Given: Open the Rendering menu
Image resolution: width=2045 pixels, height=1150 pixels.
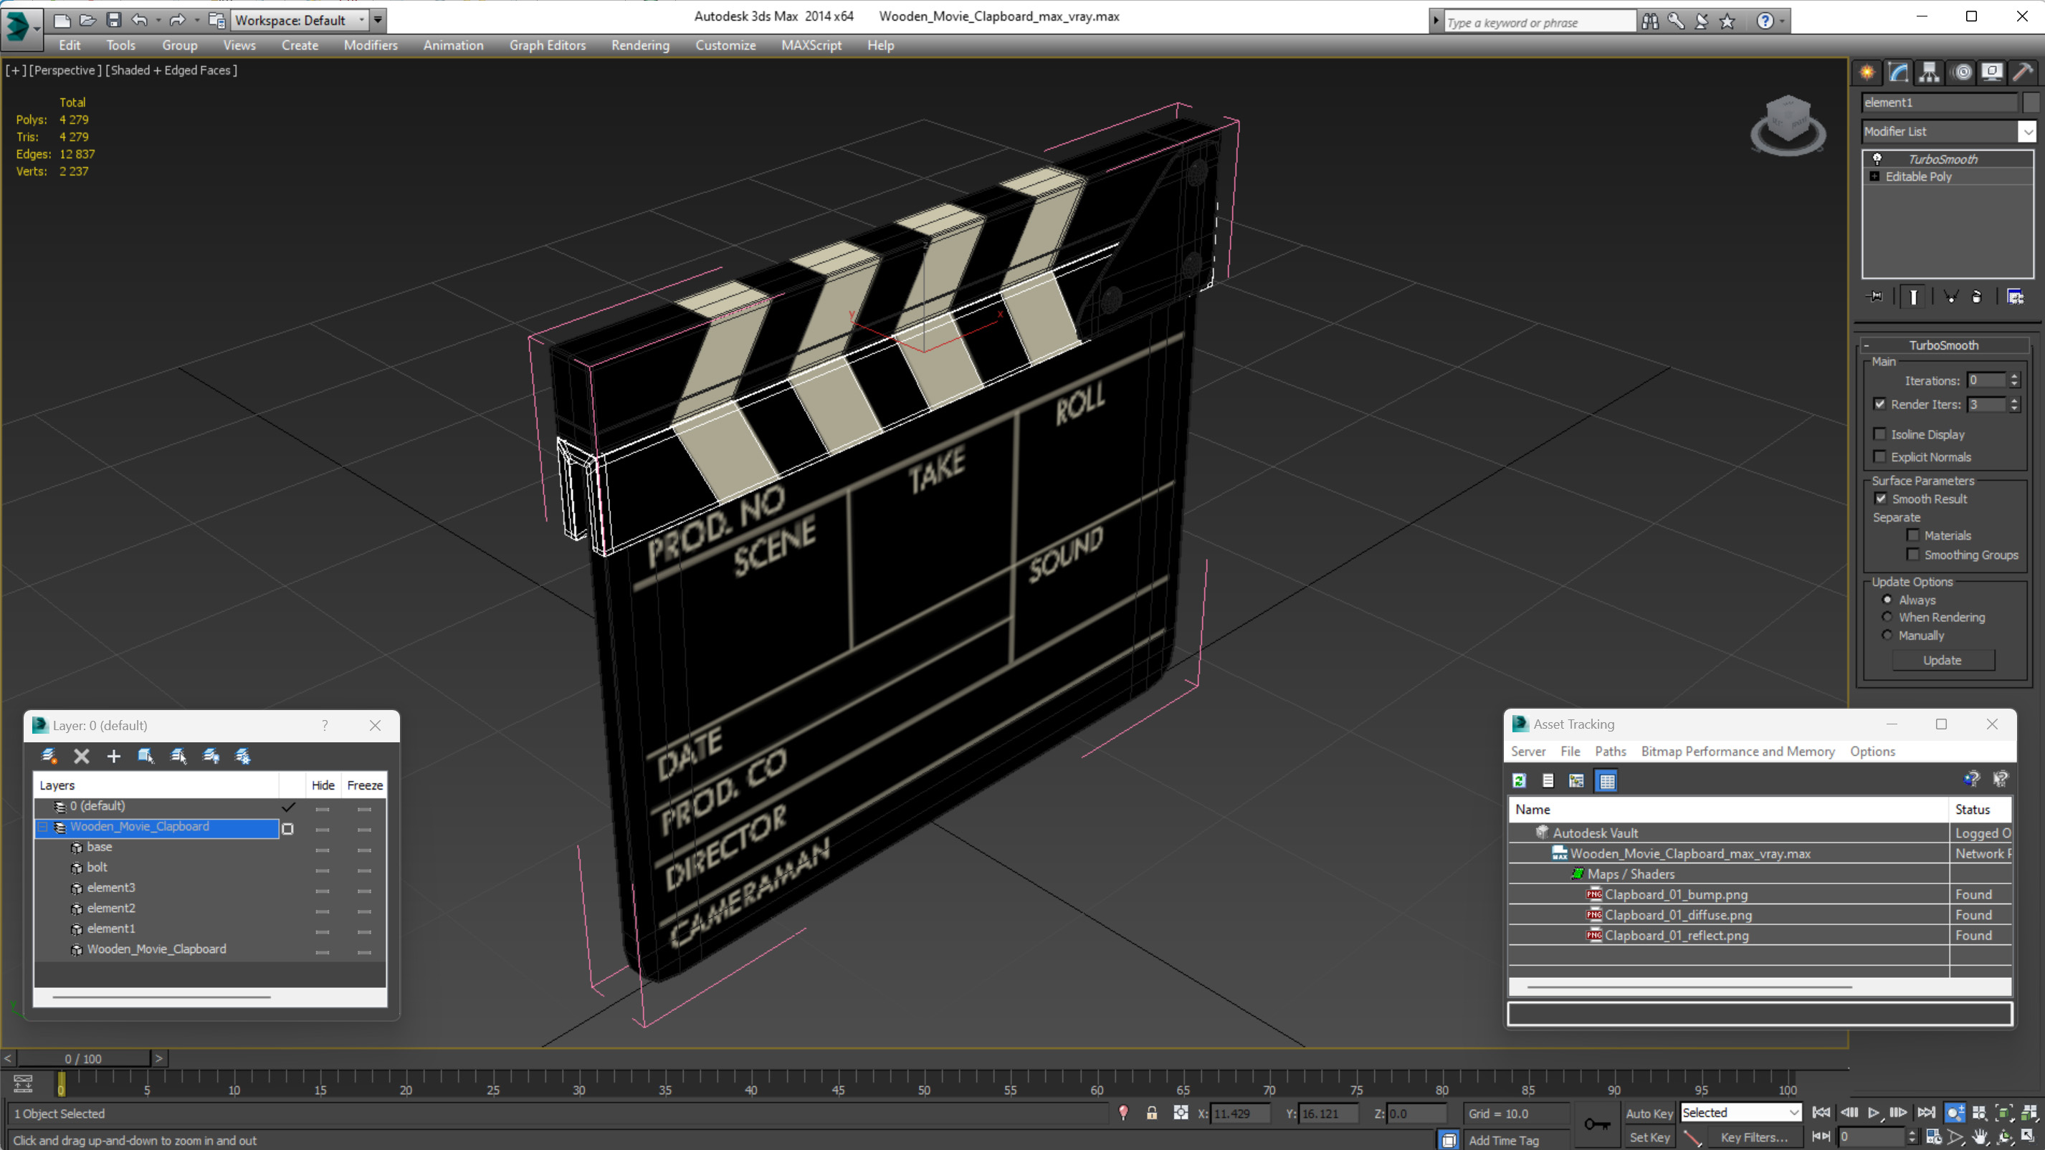Looking at the screenshot, I should pyautogui.click(x=640, y=45).
